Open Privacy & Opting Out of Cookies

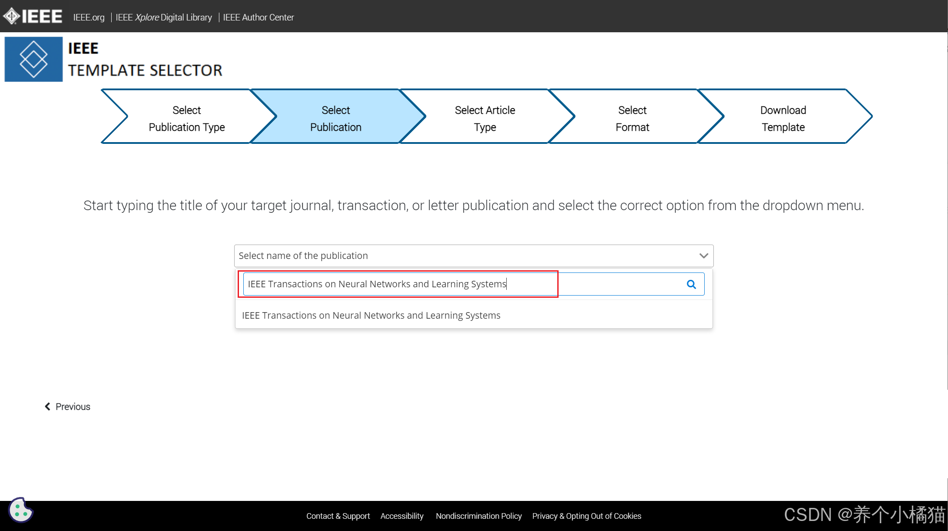[x=587, y=516]
